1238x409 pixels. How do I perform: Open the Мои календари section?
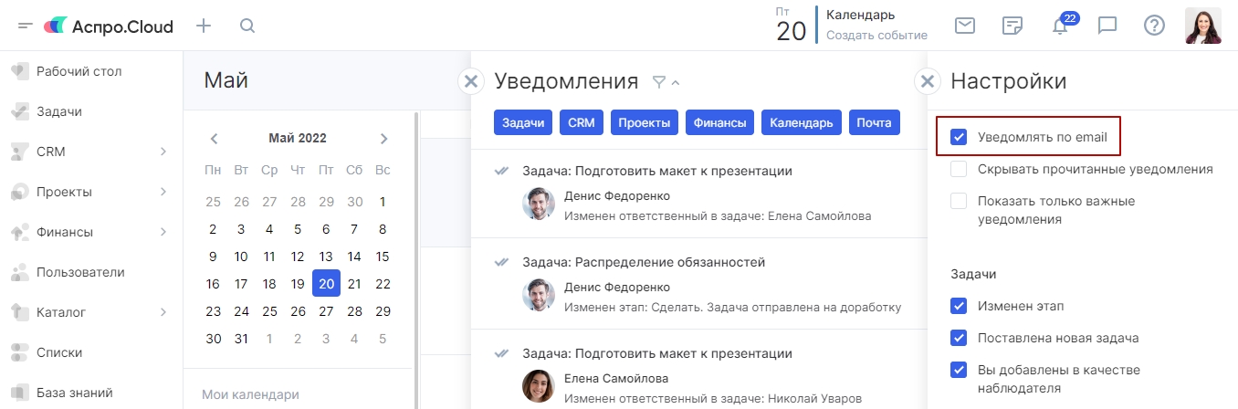(250, 394)
